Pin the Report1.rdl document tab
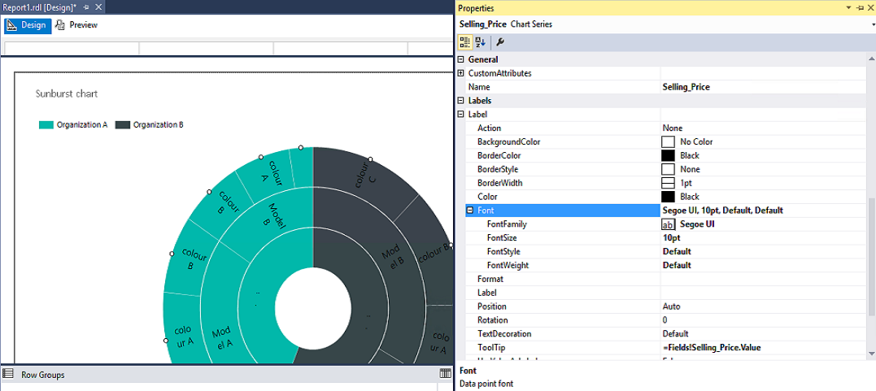 (86, 7)
